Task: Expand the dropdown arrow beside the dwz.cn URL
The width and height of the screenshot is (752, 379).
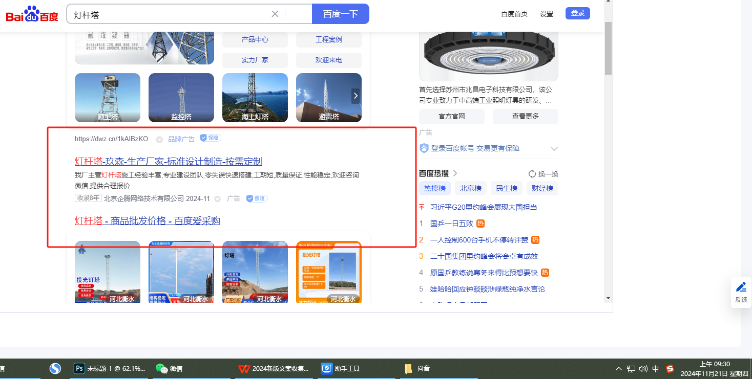Action: (x=159, y=139)
